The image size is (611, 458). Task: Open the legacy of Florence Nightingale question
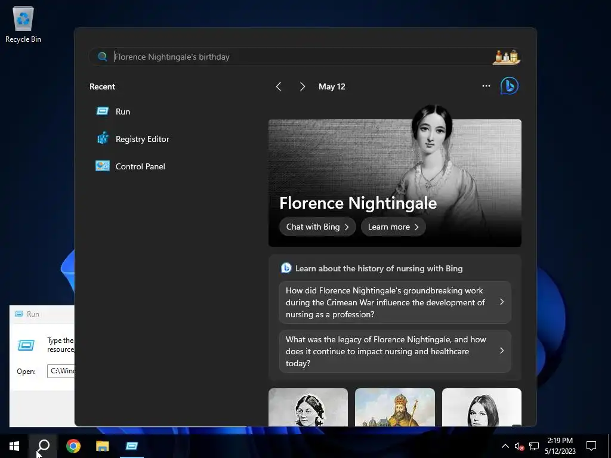point(395,351)
